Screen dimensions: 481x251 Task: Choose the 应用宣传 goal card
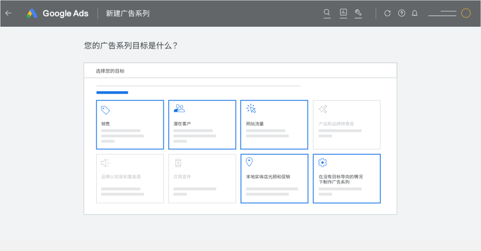pos(202,178)
